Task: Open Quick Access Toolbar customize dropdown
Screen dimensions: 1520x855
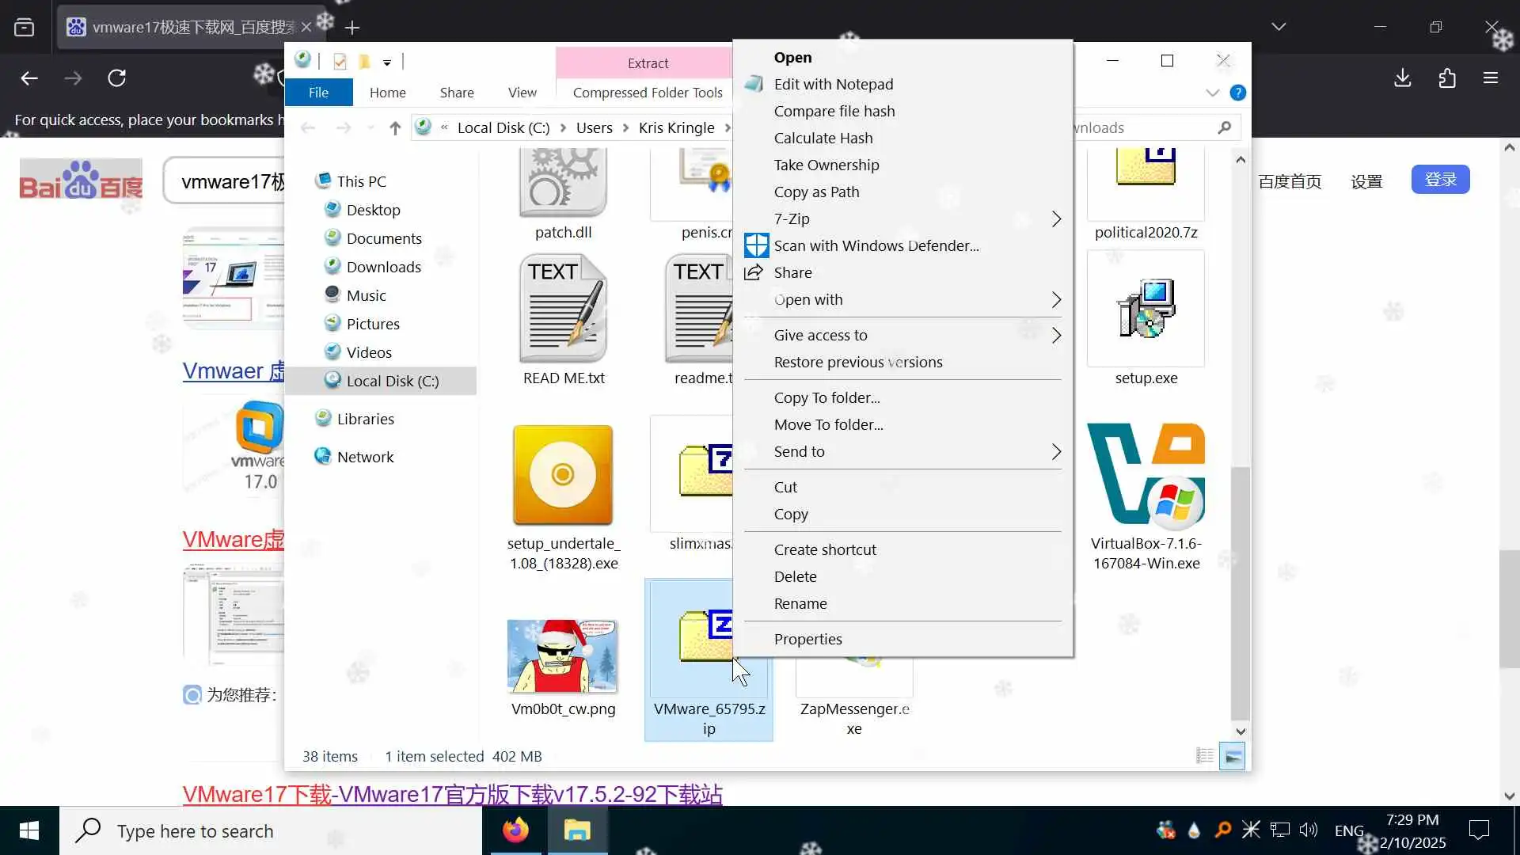Action: (387, 62)
